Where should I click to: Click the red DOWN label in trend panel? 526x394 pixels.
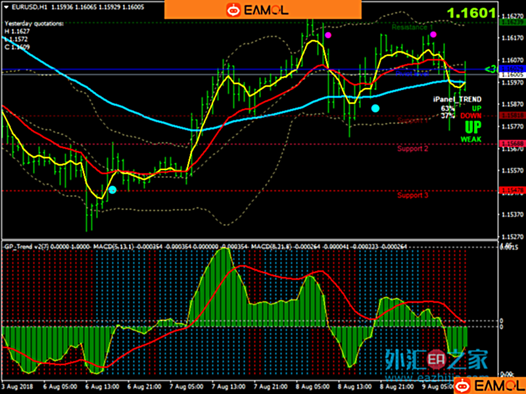[x=471, y=116]
